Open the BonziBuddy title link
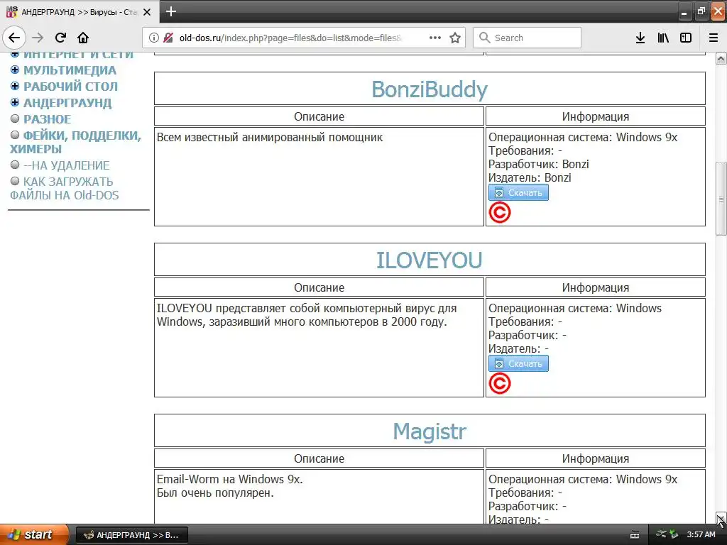The image size is (727, 545). coord(430,89)
